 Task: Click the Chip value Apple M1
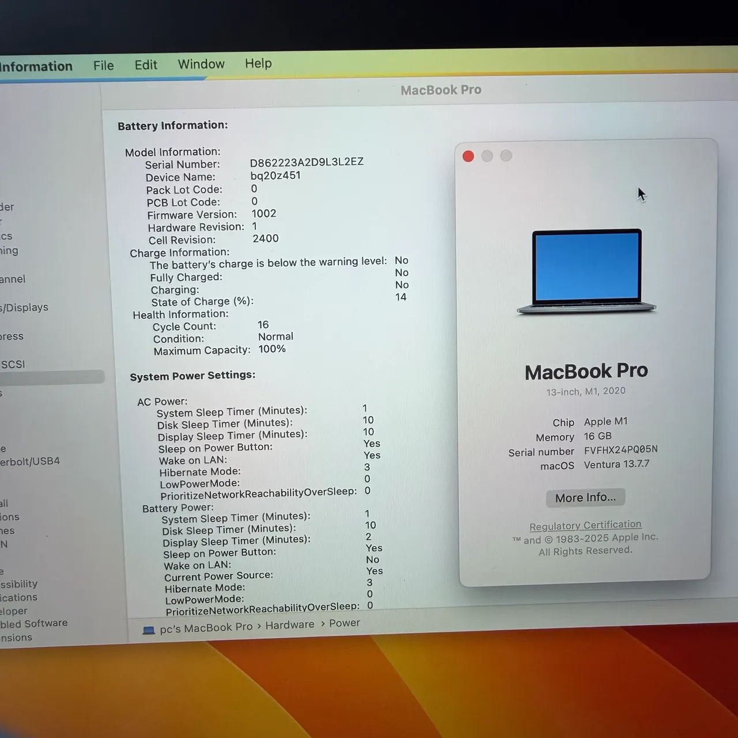(x=606, y=421)
